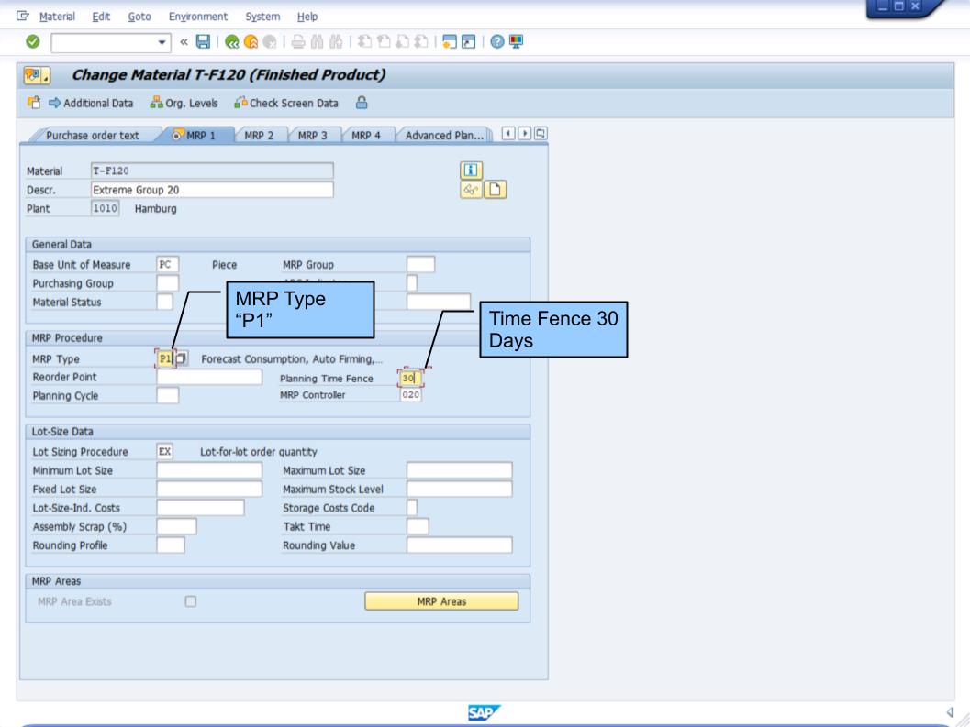The height and width of the screenshot is (727, 970).
Task: Click into the command input field
Action: 104,42
